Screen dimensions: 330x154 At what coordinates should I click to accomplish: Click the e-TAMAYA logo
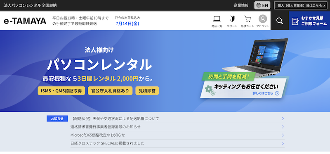(x=25, y=21)
